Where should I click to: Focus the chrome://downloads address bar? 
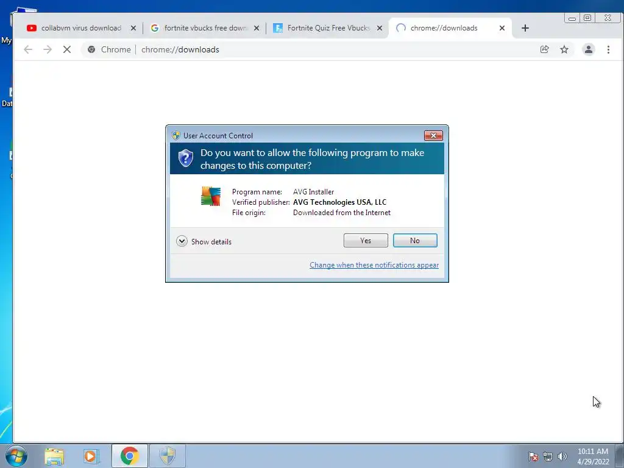327,49
